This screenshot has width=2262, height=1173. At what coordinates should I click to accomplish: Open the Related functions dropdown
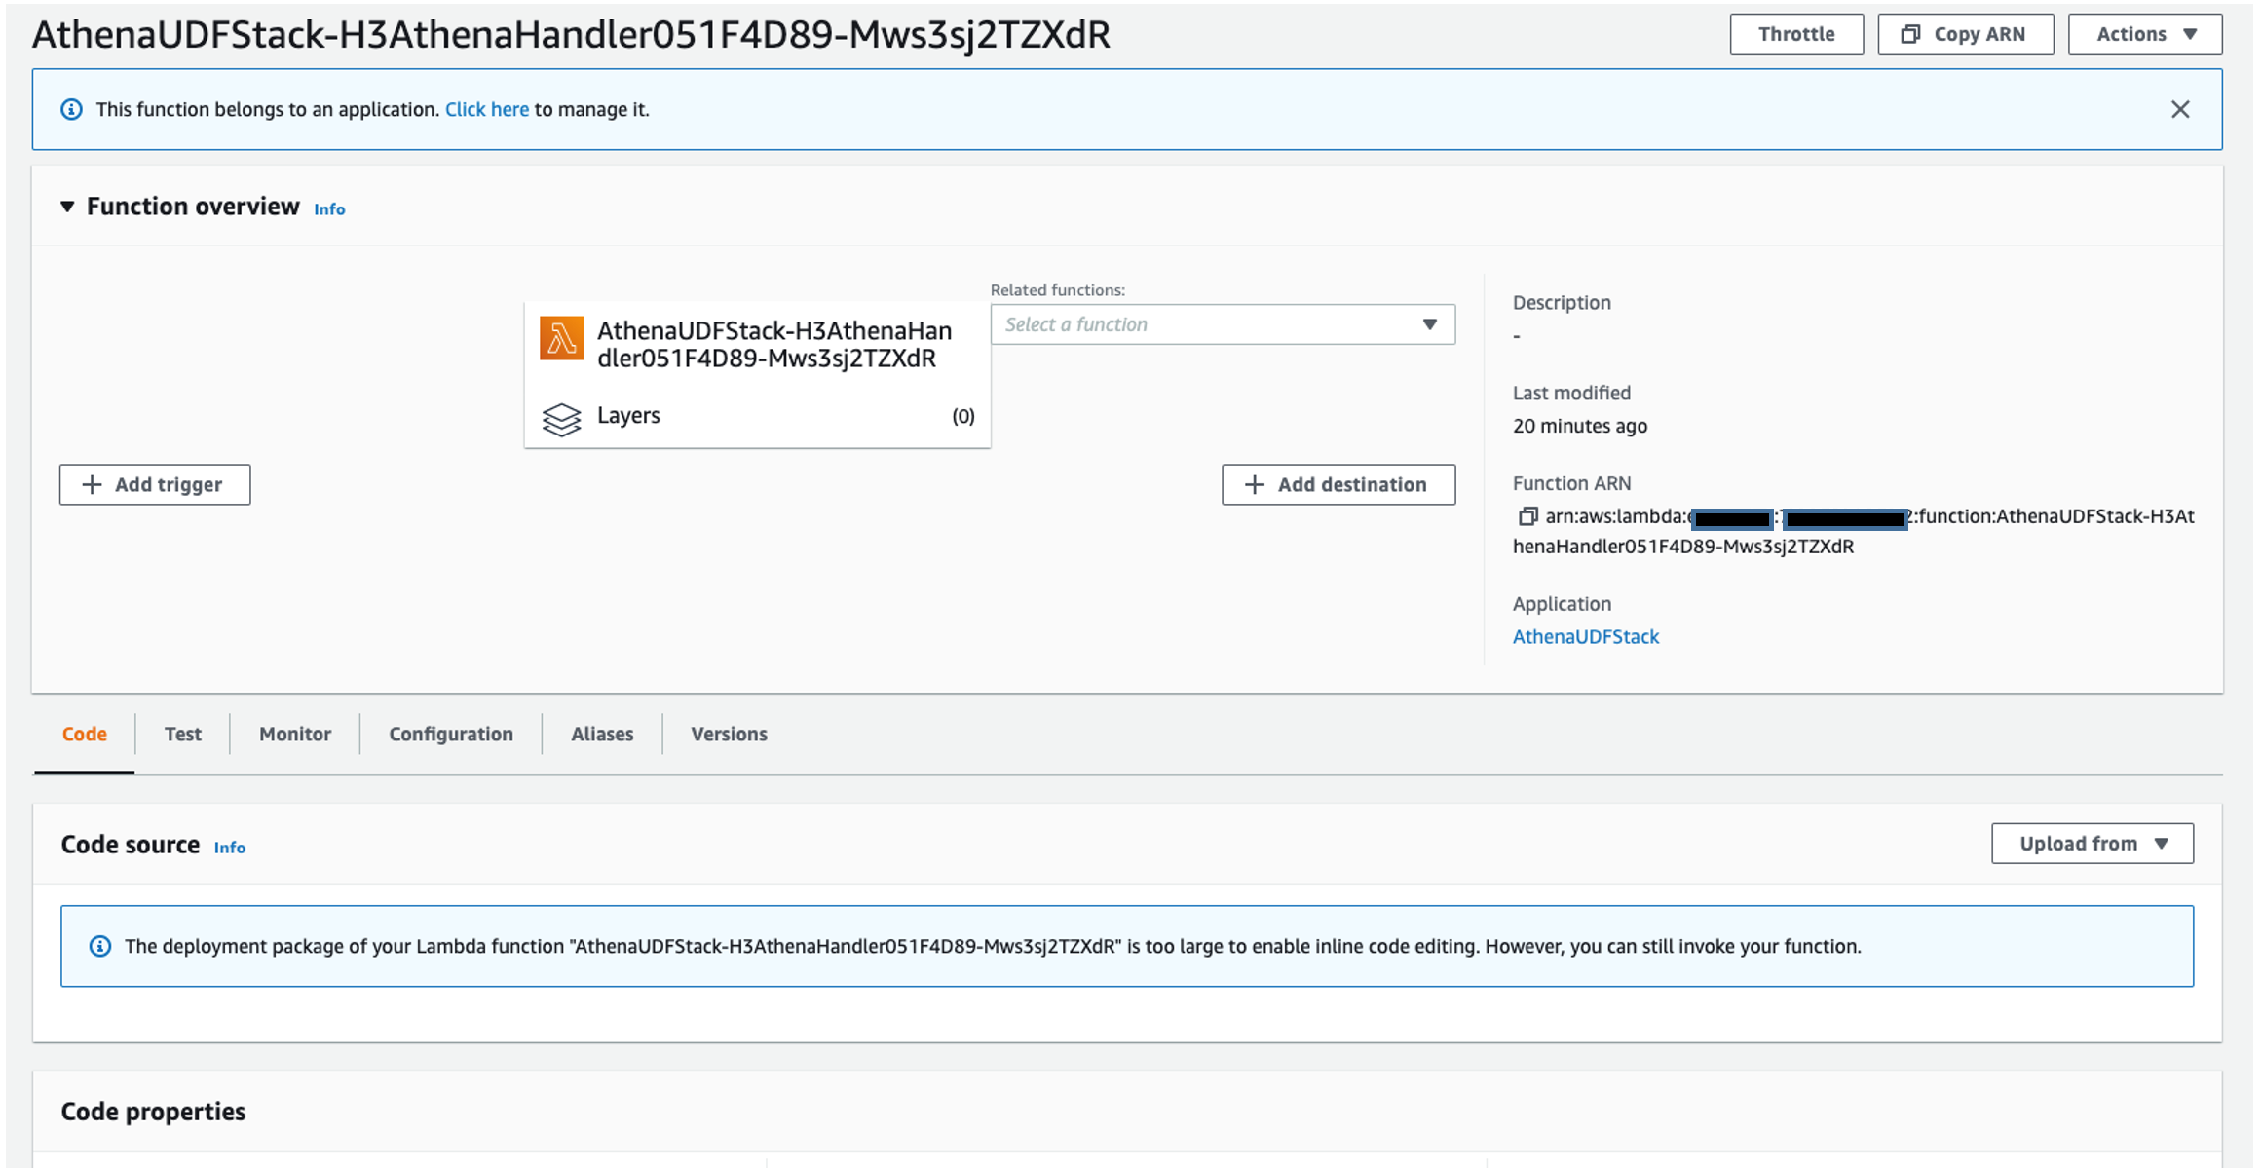tap(1222, 324)
